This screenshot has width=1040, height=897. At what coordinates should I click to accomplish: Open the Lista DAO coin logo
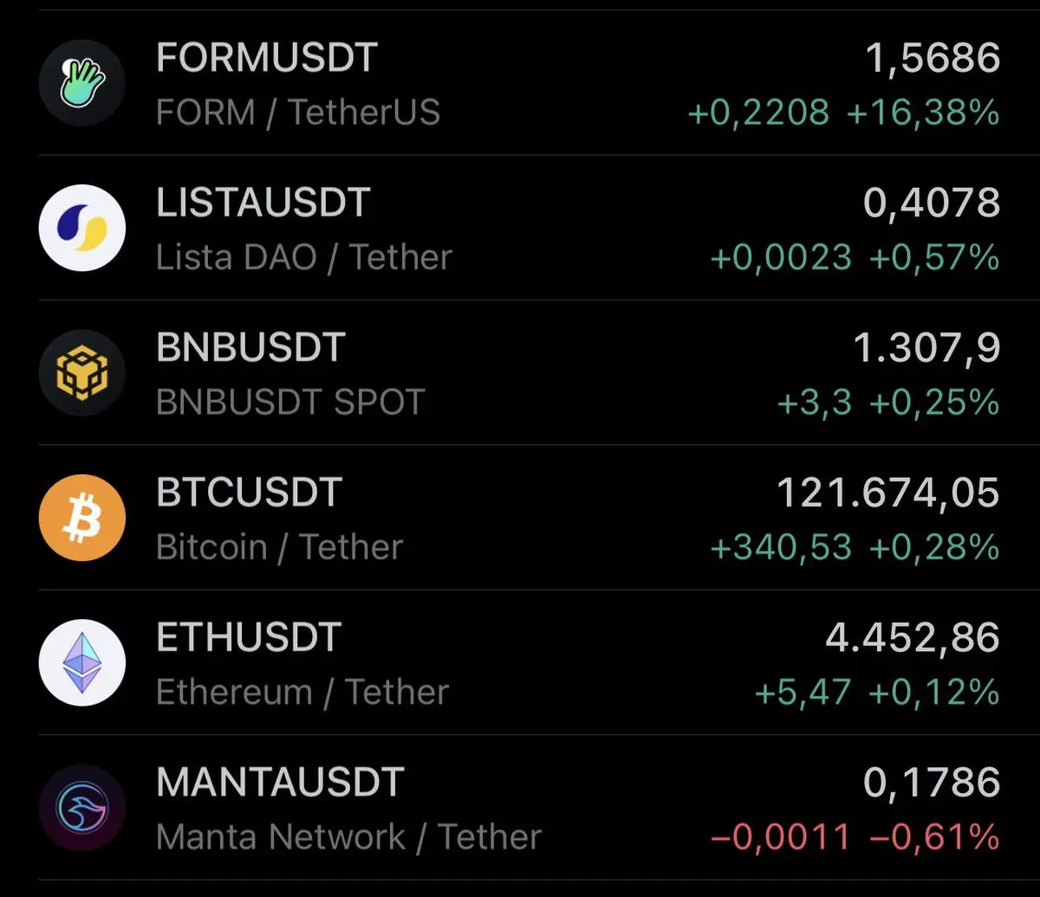click(82, 228)
